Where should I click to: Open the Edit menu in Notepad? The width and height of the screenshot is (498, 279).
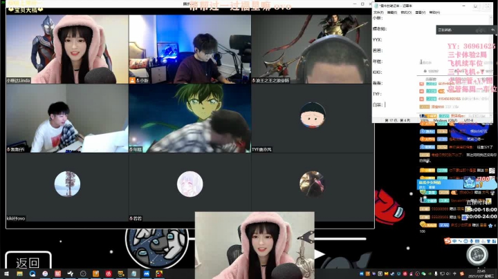[x=392, y=12]
